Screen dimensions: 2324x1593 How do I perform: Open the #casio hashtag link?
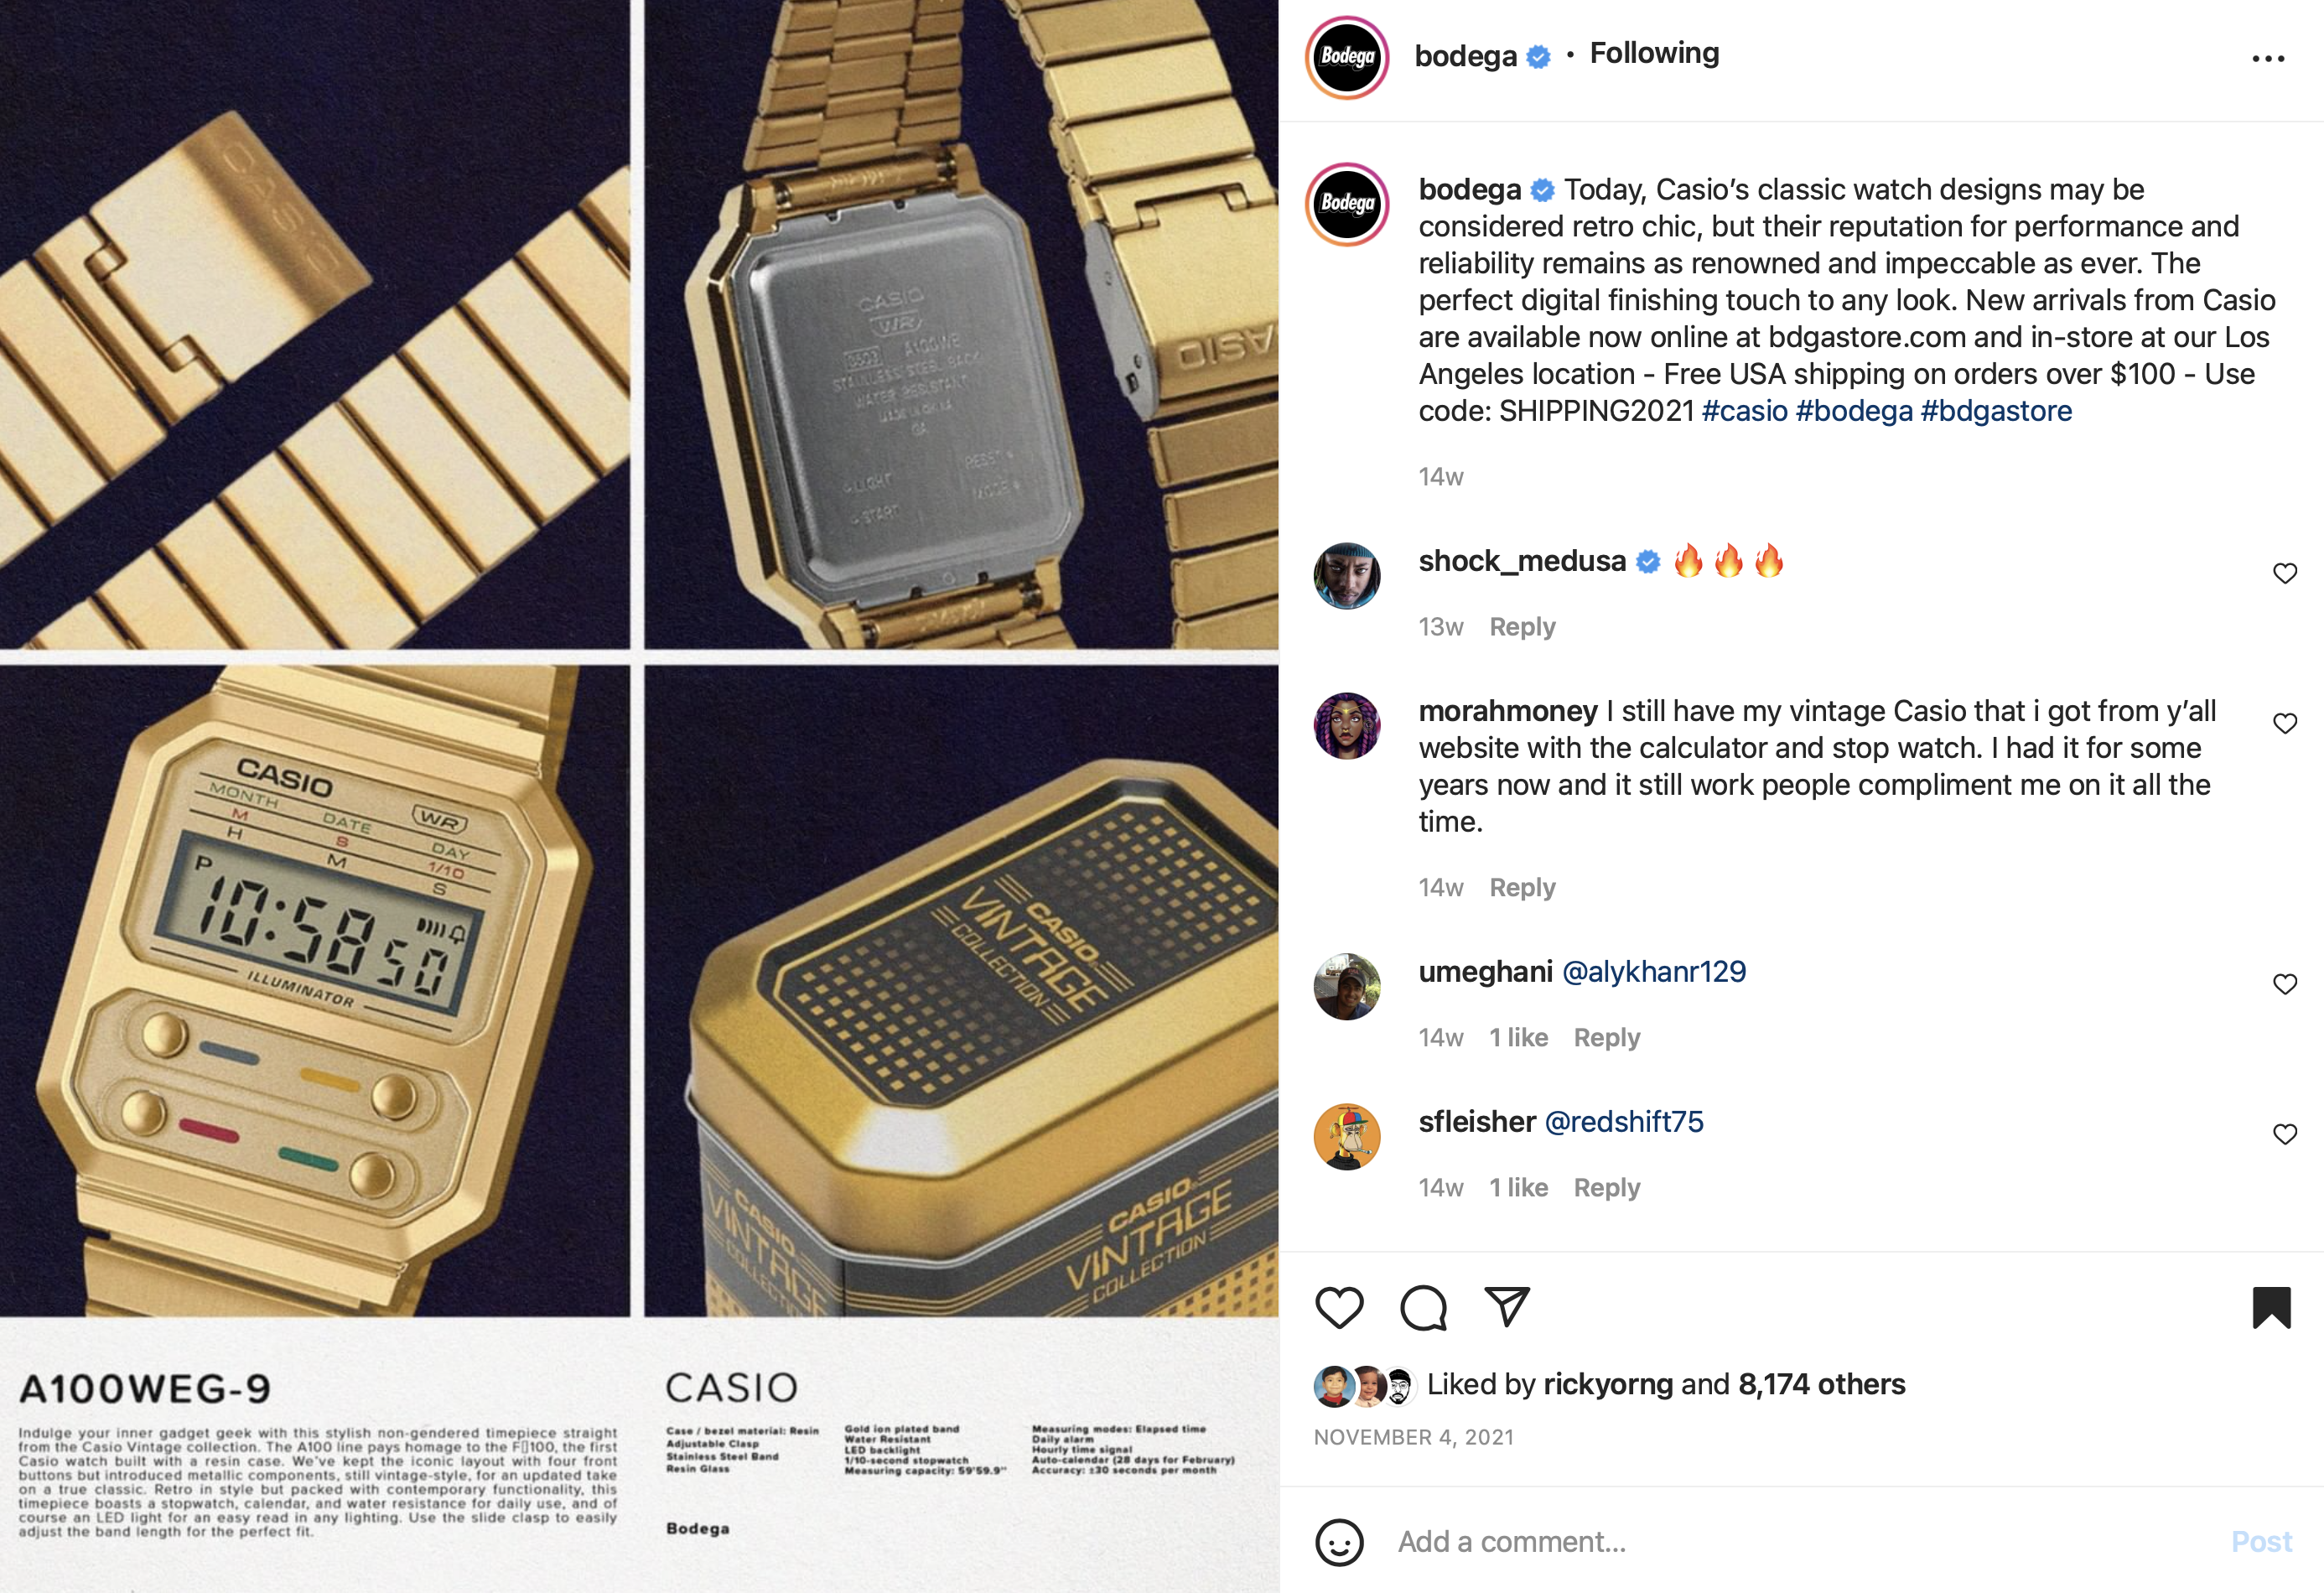1744,411
